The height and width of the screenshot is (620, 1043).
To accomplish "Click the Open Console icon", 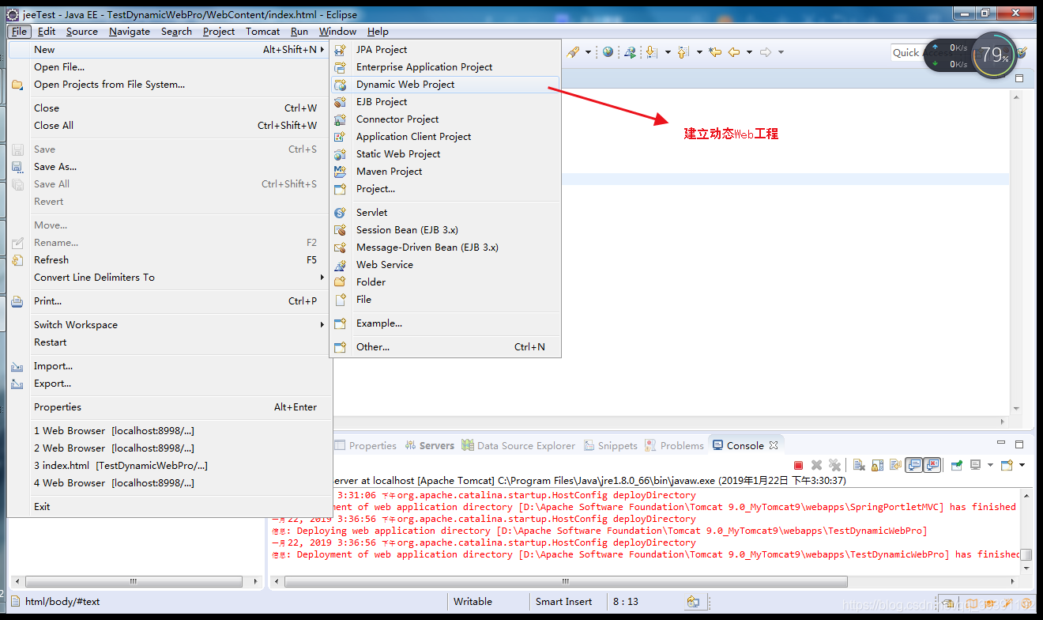I will coord(1007,465).
